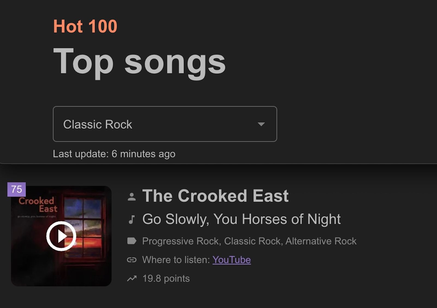Click the Hot 100 heading
Viewport: 437px width, 308px height.
click(x=85, y=26)
